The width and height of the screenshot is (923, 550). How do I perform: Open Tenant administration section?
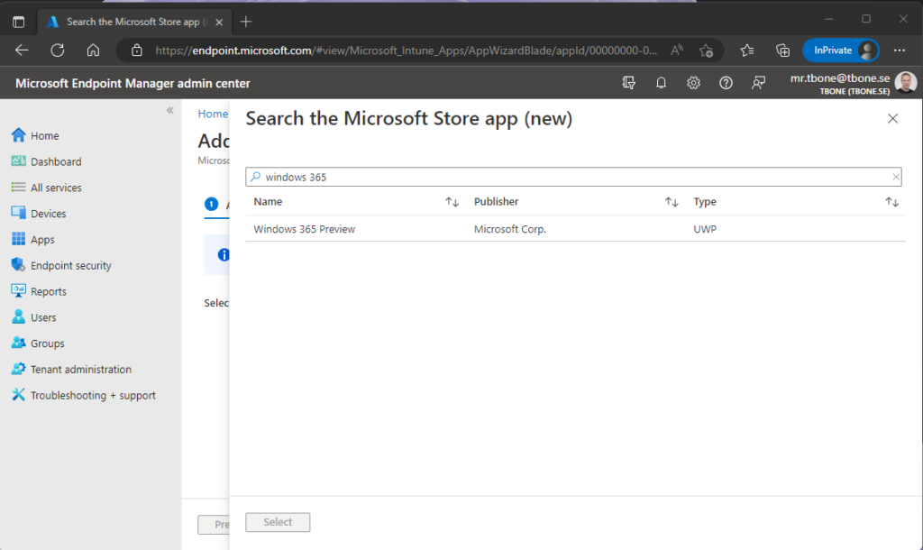71,369
